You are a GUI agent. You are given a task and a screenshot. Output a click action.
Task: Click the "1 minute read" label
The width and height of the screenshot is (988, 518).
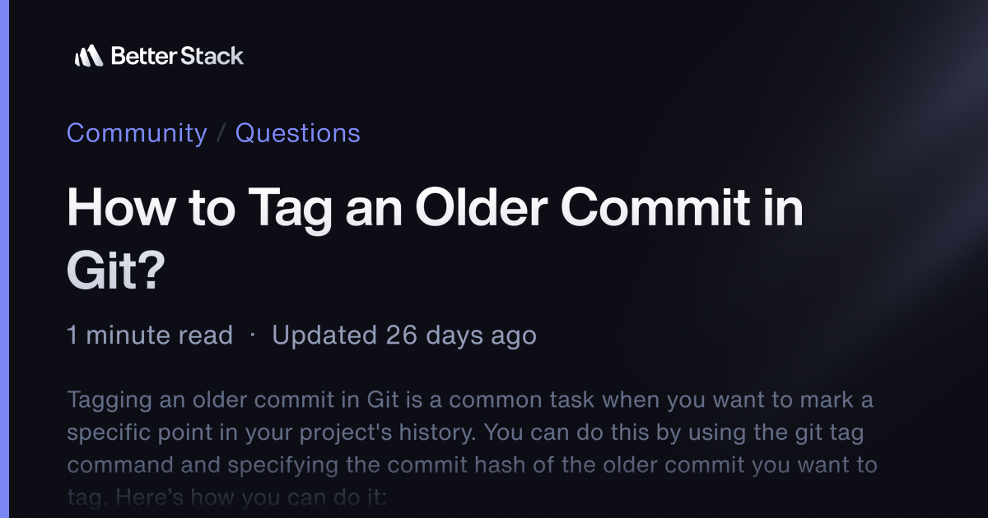point(150,335)
